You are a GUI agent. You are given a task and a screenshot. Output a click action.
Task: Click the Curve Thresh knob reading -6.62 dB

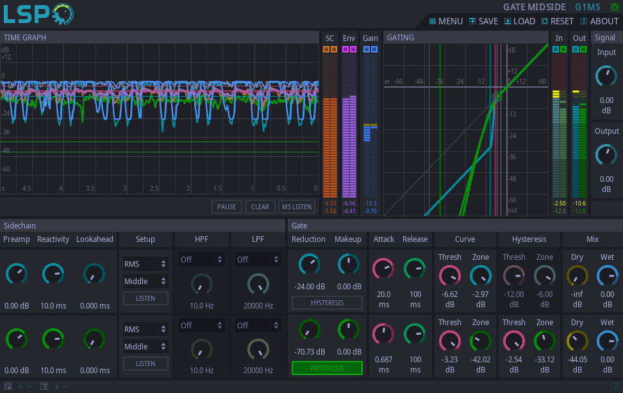[450, 276]
